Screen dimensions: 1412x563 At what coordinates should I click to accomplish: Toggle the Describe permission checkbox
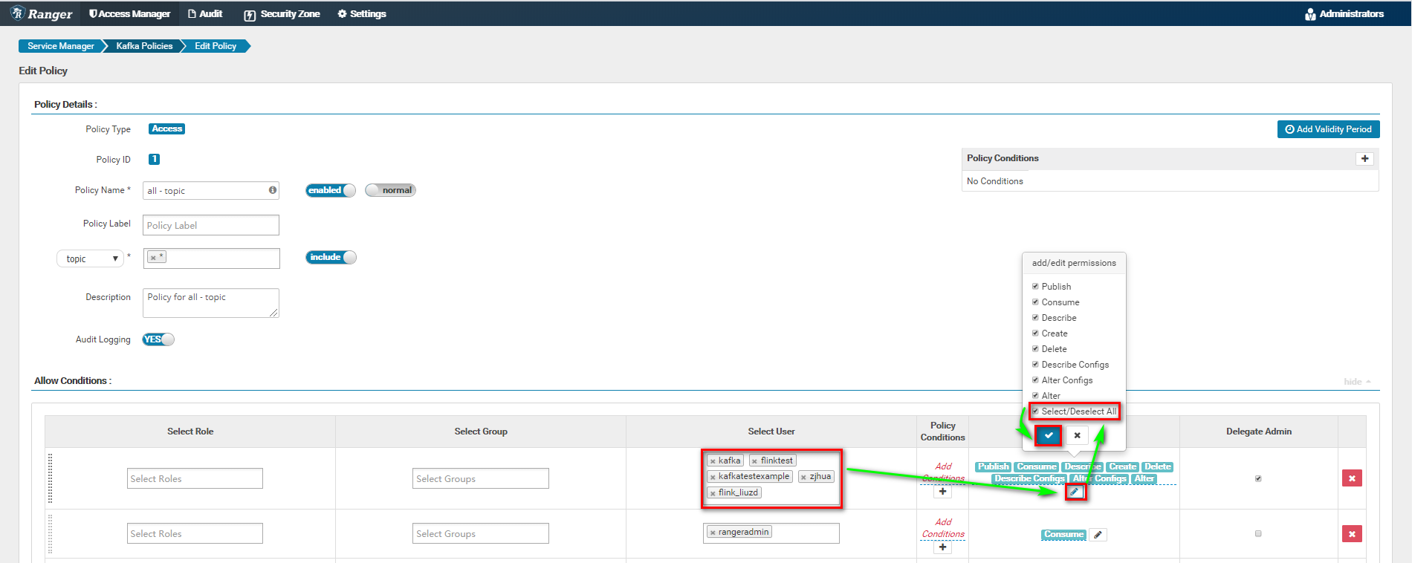click(1035, 317)
